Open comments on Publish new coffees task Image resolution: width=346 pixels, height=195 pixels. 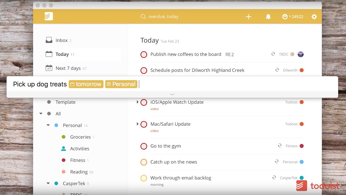coord(229,54)
